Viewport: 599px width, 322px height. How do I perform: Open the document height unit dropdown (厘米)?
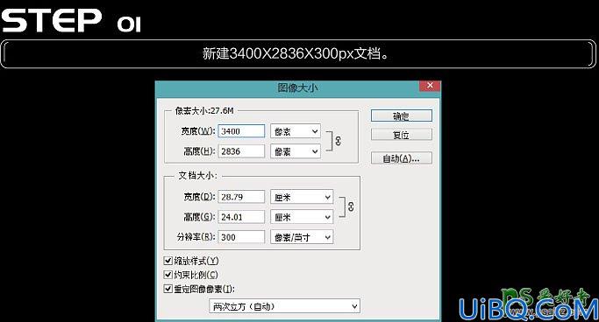click(302, 217)
